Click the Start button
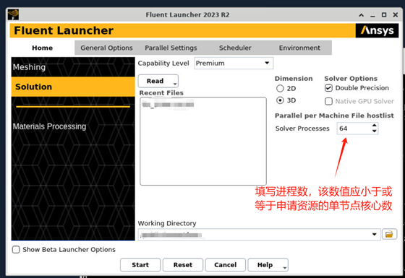Image resolution: width=405 pixels, height=278 pixels. pyautogui.click(x=140, y=265)
